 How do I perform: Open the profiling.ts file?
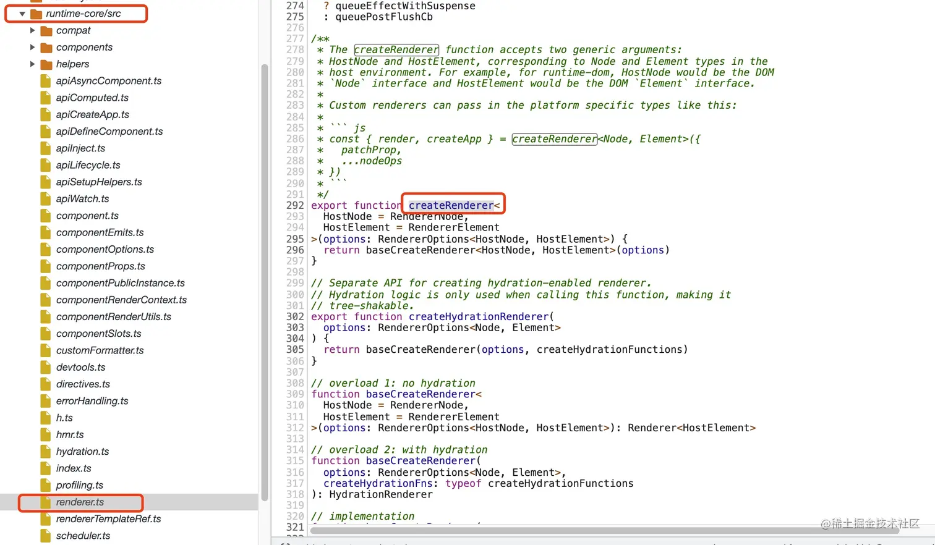click(80, 485)
